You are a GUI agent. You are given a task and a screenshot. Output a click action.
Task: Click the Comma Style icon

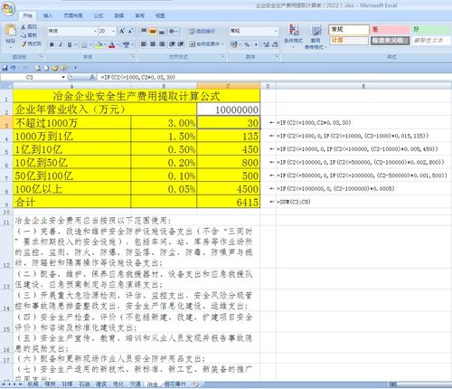pos(256,44)
